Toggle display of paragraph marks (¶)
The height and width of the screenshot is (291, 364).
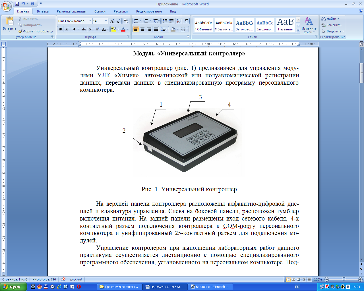pos(186,21)
